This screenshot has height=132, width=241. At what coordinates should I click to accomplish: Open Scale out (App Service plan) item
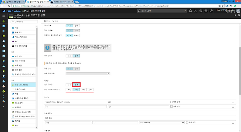[23, 117]
